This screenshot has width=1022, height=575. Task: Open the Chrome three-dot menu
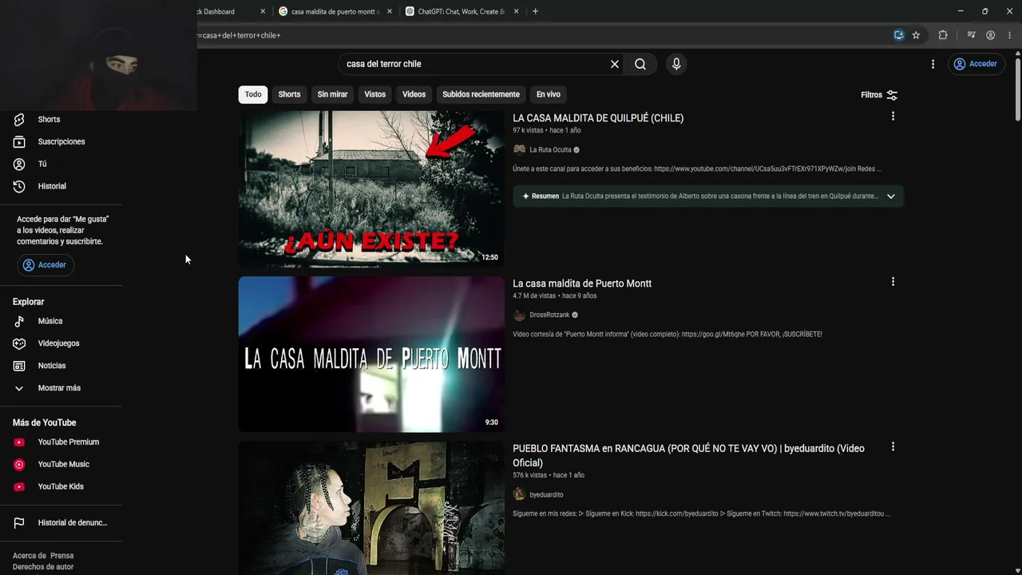pos(1010,35)
